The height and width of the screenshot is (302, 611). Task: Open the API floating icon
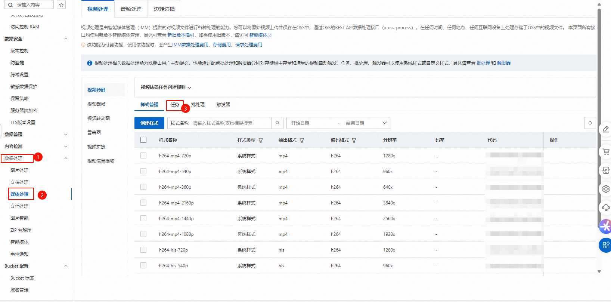coord(605,170)
